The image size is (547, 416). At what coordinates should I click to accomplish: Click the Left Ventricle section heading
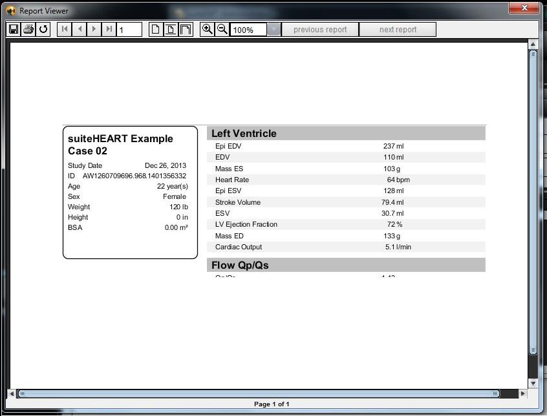pos(244,134)
